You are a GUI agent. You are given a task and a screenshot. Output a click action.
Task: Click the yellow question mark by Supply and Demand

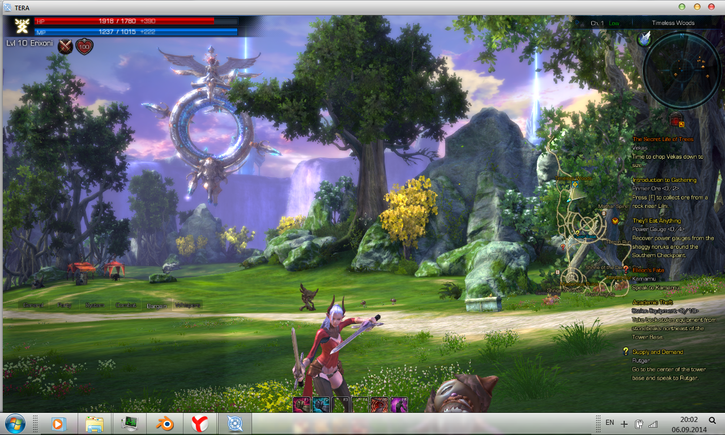point(626,351)
